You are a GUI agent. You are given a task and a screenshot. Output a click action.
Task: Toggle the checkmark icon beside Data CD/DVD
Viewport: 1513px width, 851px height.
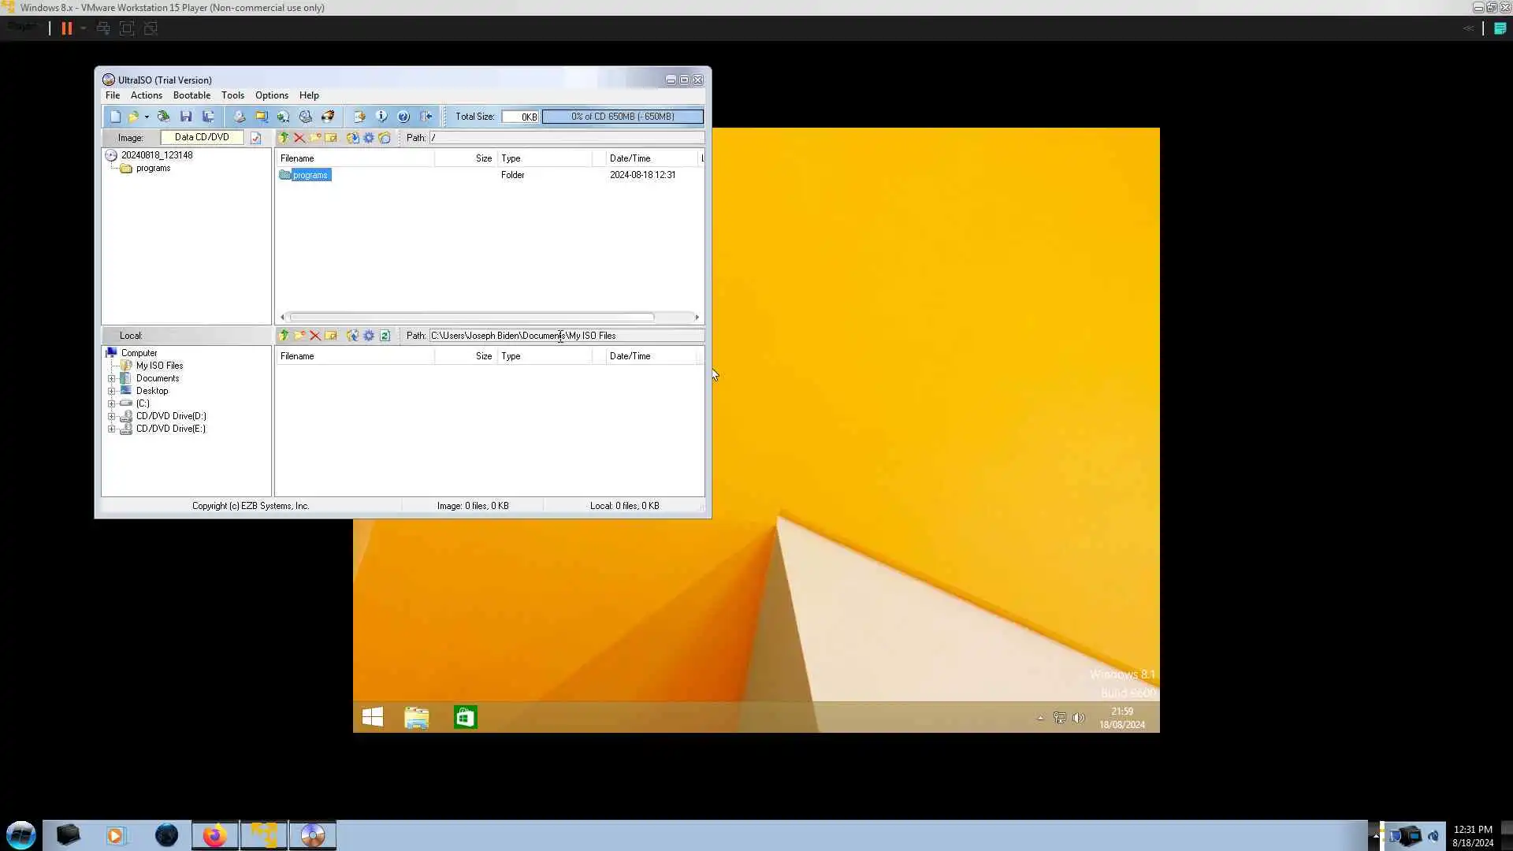click(x=255, y=138)
